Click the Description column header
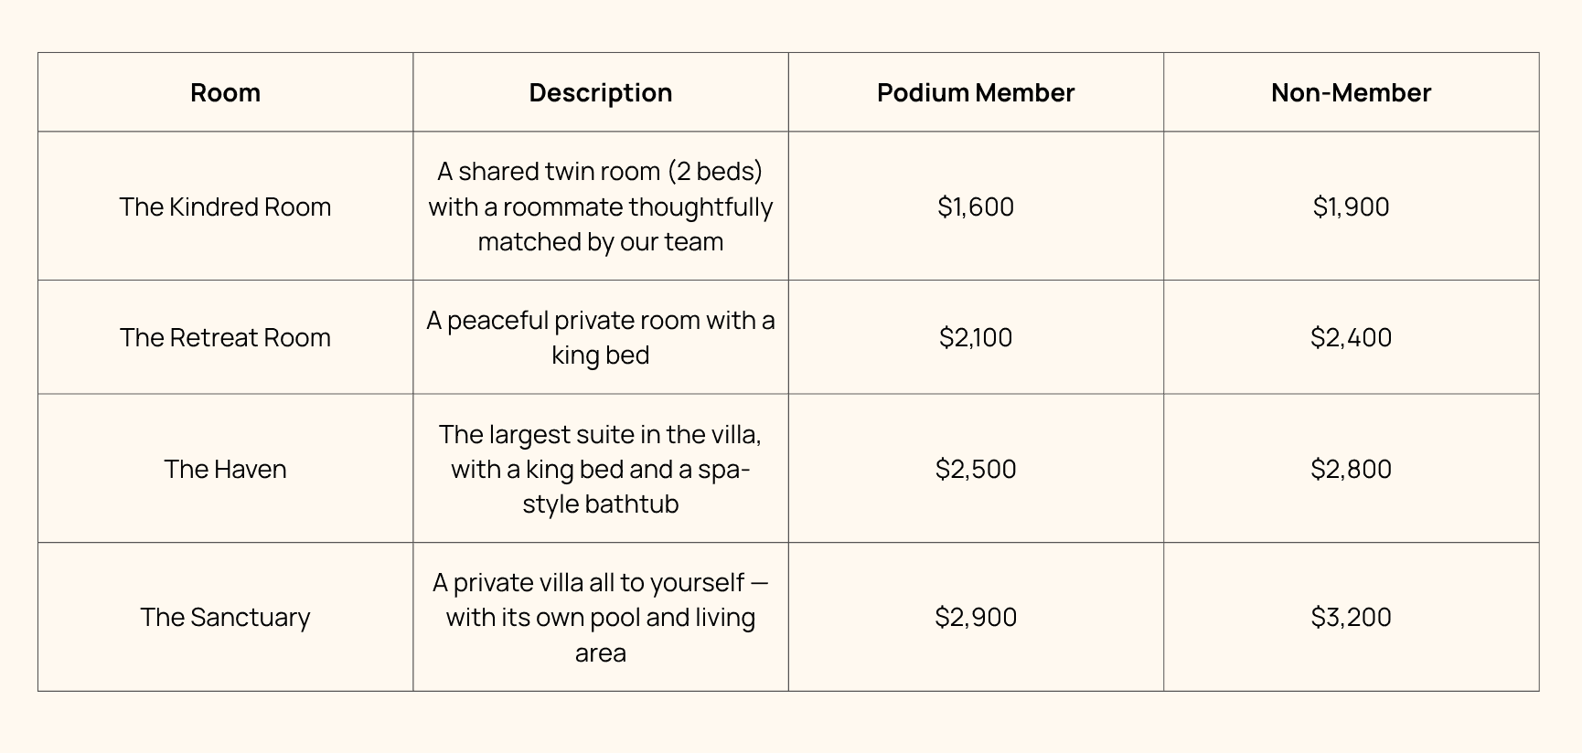 pos(601,92)
